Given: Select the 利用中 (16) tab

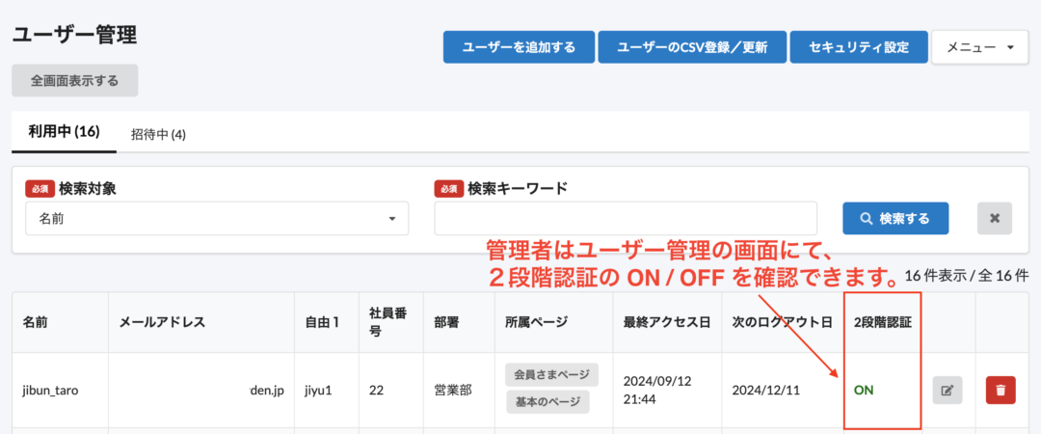Looking at the screenshot, I should [x=64, y=132].
